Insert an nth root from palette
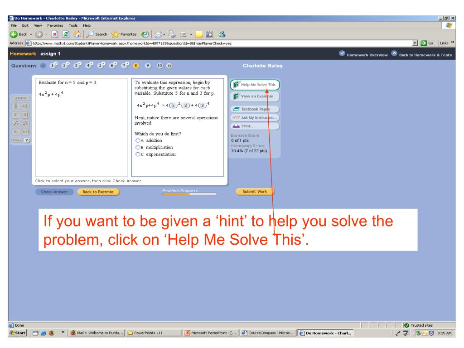The height and width of the screenshot is (348, 464). [25, 123]
